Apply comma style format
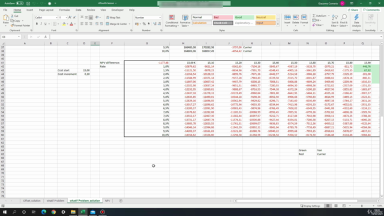 149,24
